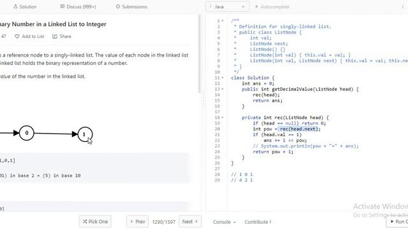Viewport: 408px width, 229px height.
Task: Expand the Console panel
Action: [224, 222]
